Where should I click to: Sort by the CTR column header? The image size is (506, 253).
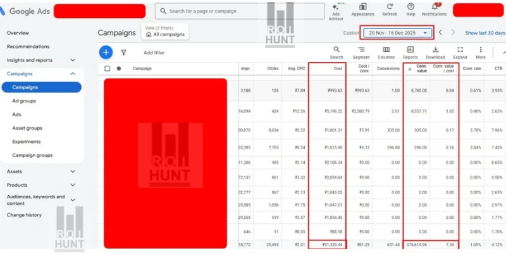[x=498, y=68]
